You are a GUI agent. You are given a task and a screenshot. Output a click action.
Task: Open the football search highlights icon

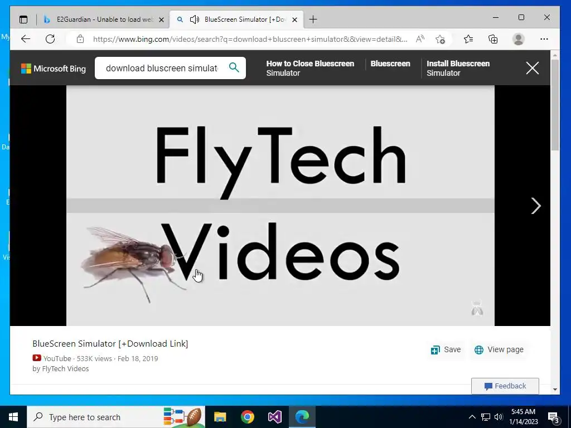point(182,417)
